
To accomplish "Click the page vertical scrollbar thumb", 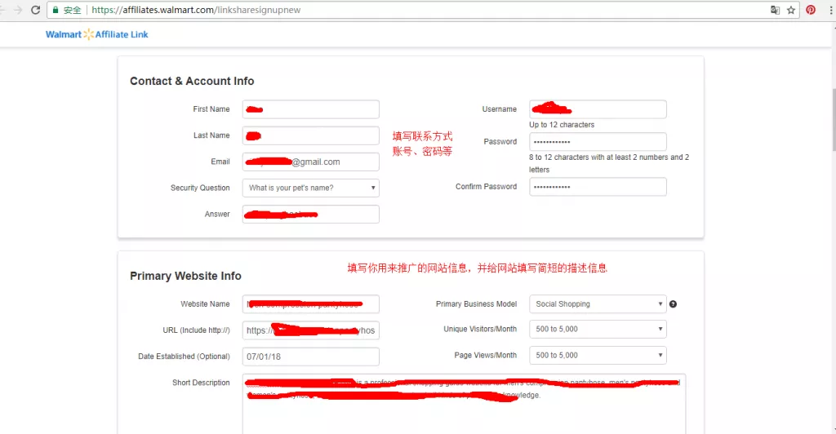I will click(832, 119).
